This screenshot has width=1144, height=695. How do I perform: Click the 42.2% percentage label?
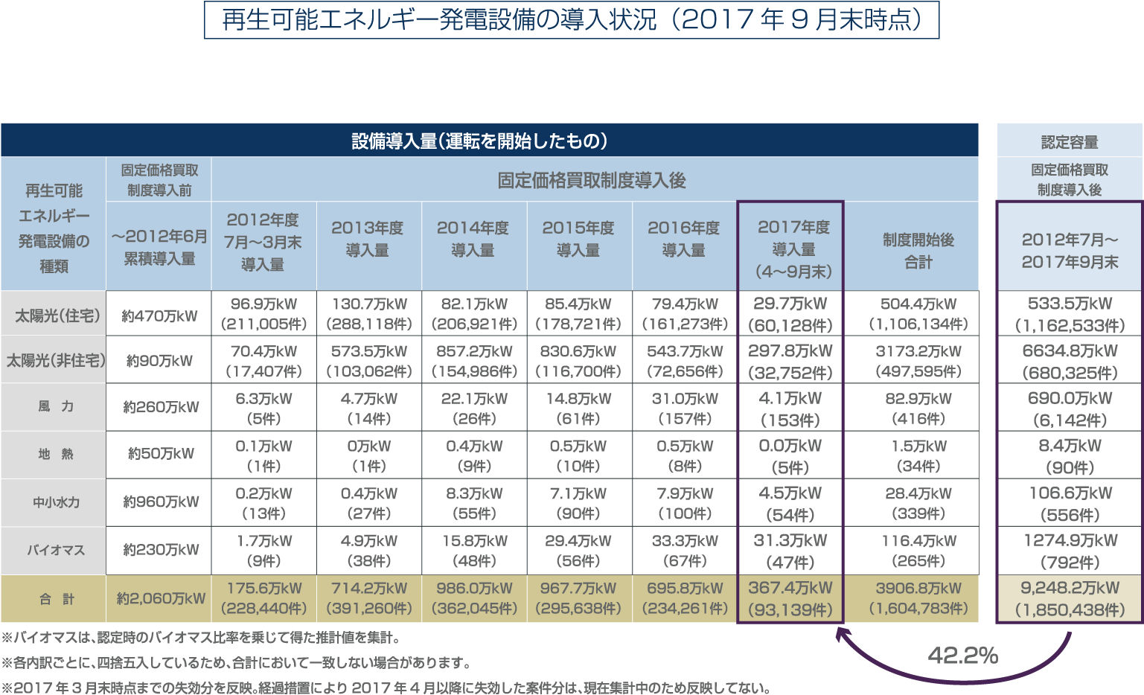tap(962, 656)
